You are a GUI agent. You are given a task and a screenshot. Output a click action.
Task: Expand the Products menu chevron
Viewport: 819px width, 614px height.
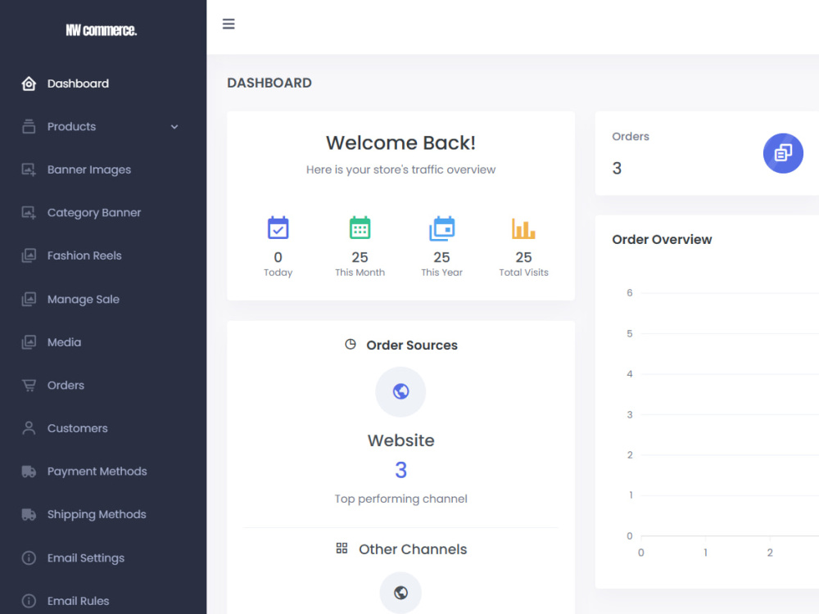click(174, 127)
